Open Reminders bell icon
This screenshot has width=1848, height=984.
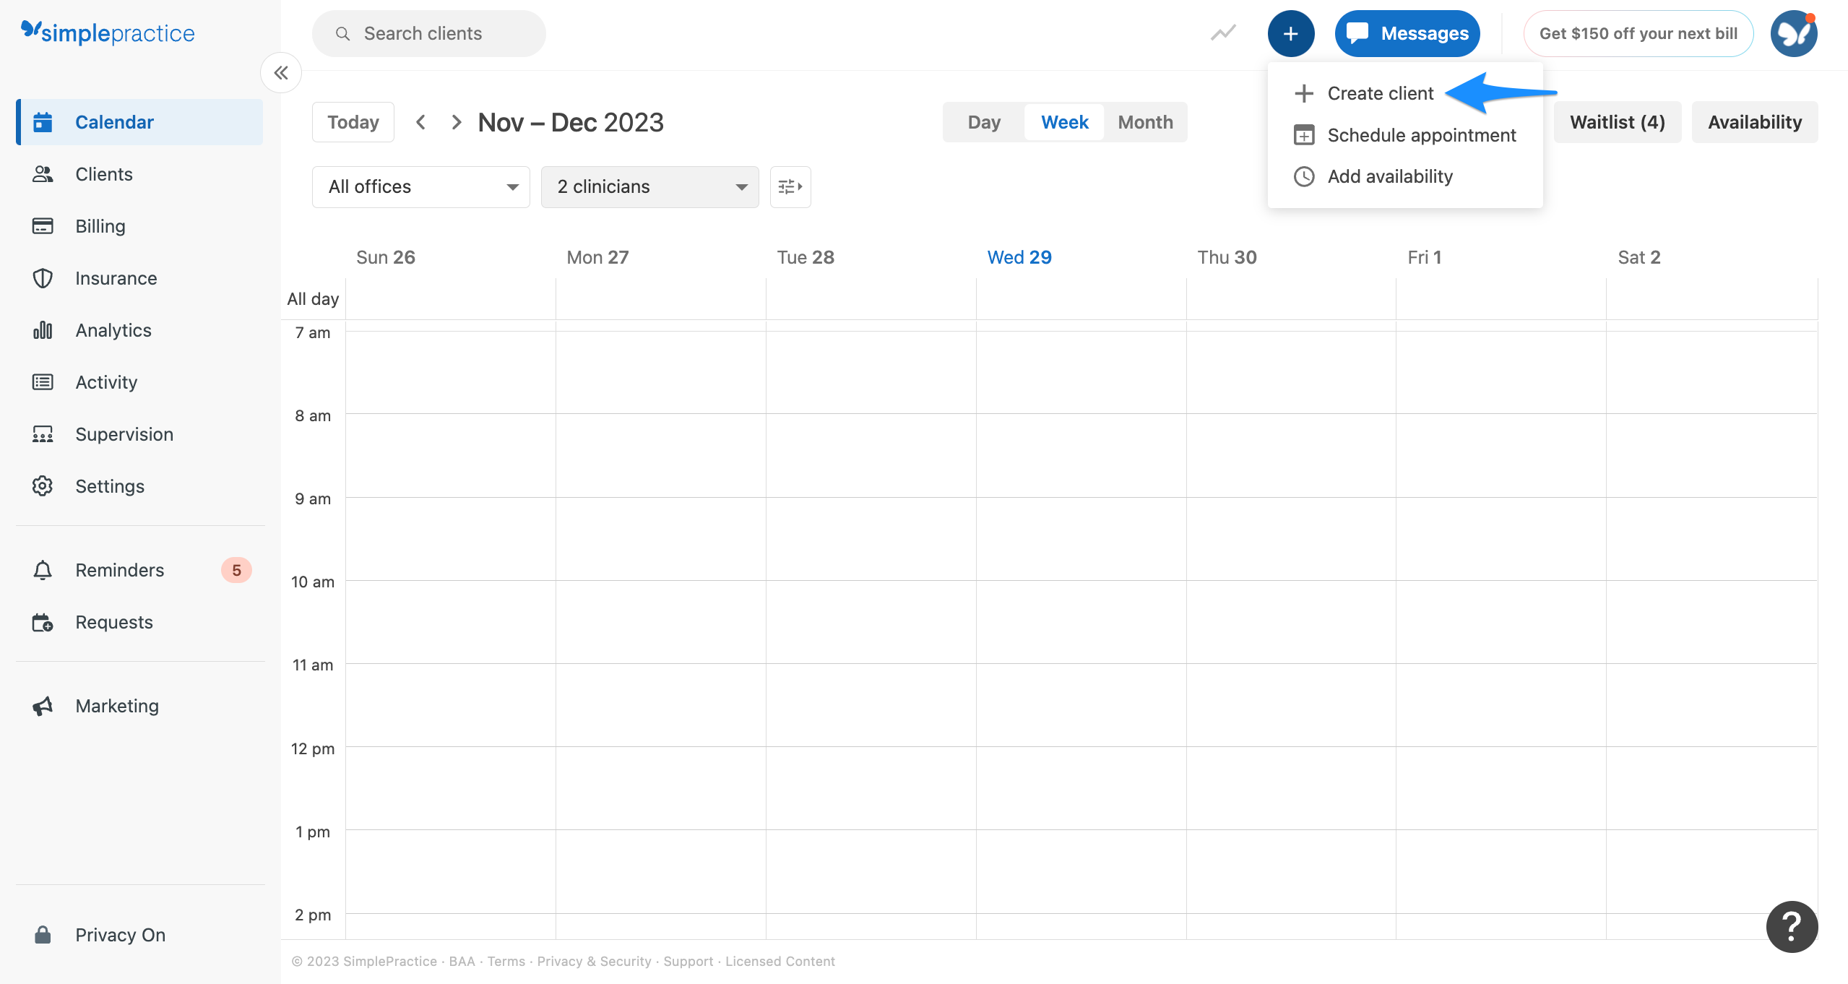click(43, 570)
